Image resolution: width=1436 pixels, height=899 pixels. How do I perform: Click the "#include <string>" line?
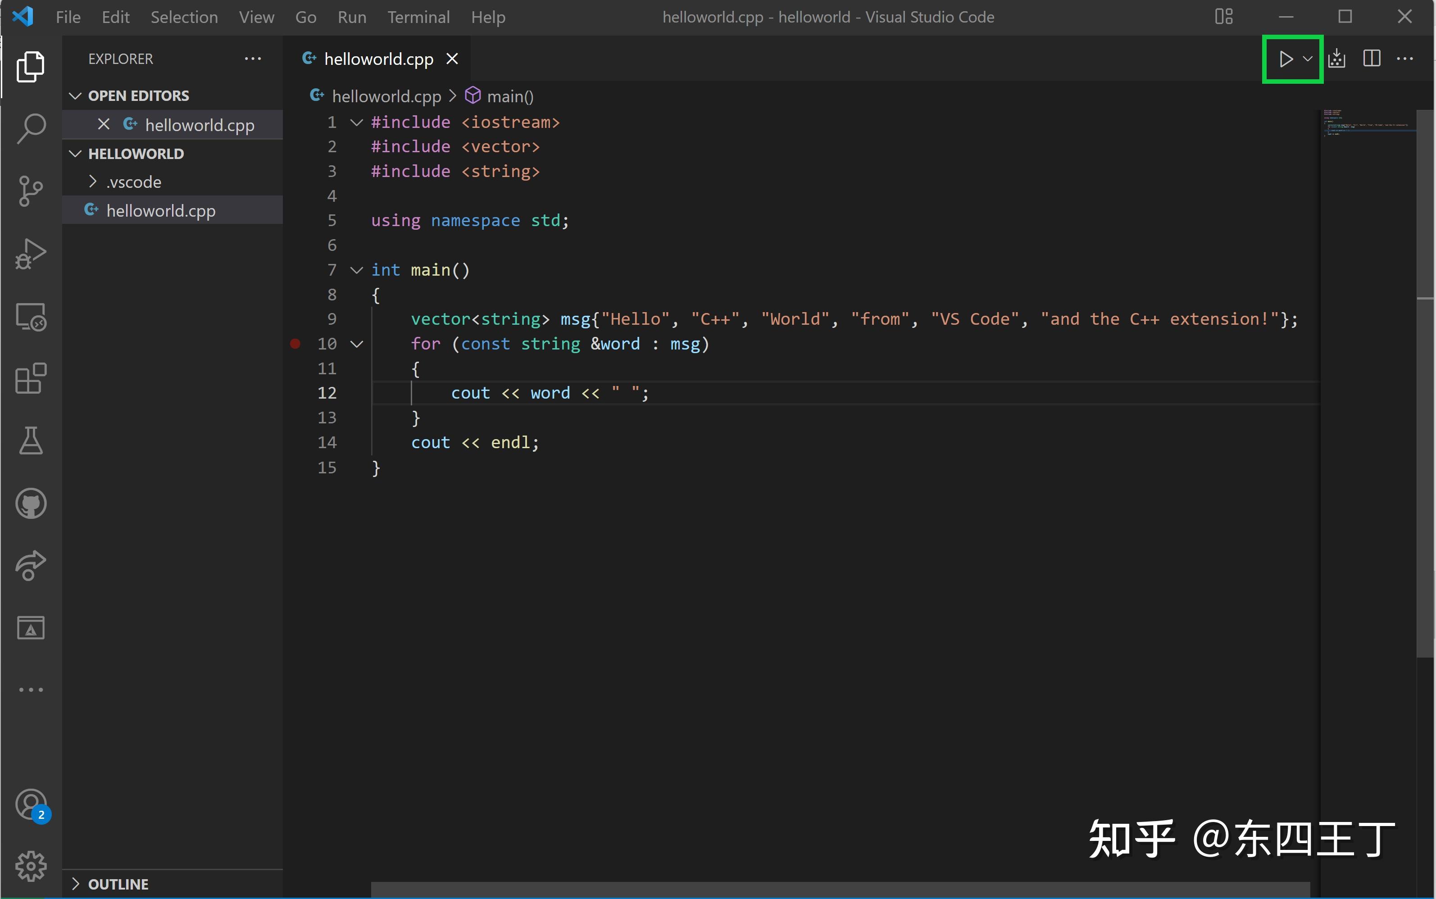click(x=455, y=172)
